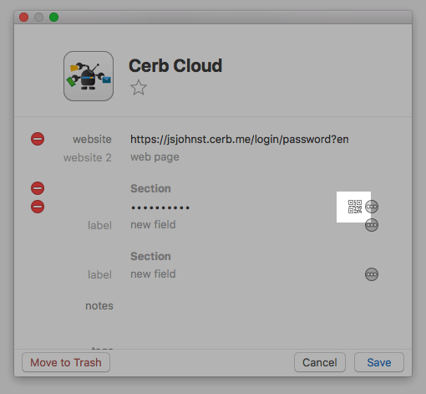
Task: Click Move to Trash button
Action: click(x=66, y=362)
